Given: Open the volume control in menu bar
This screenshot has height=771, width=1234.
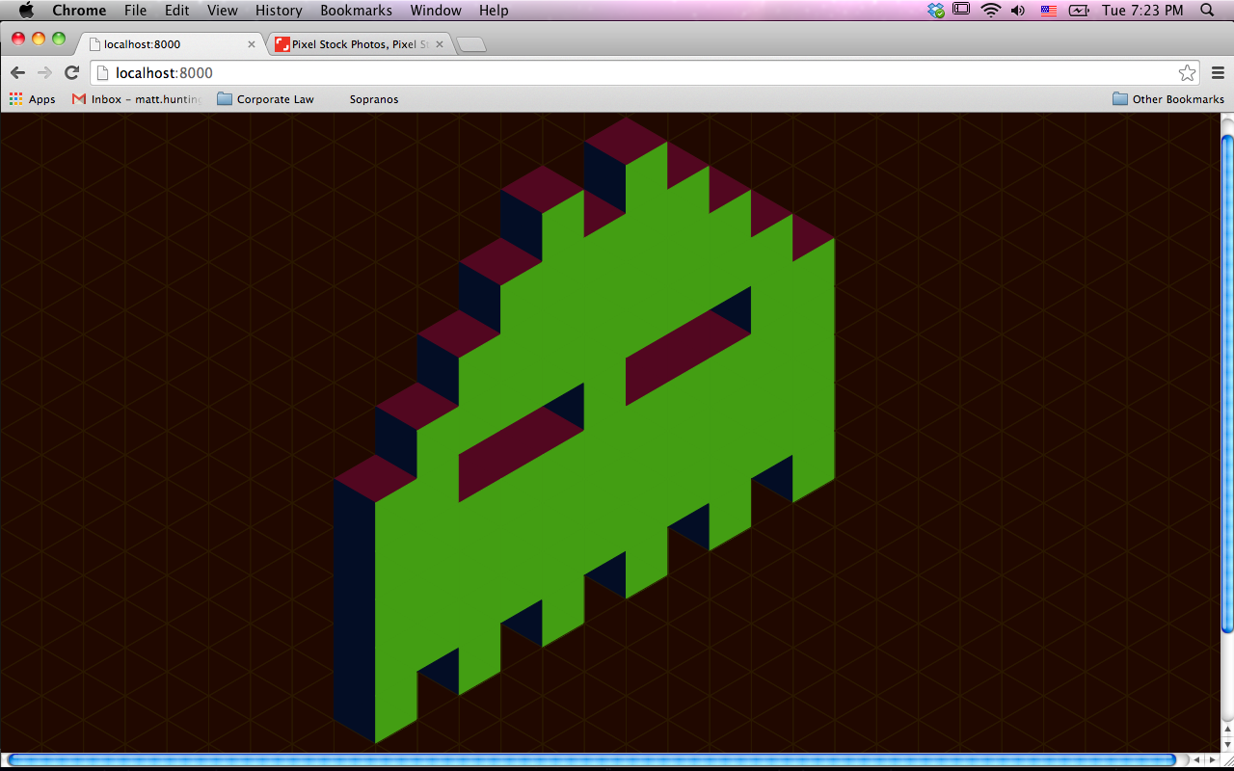Looking at the screenshot, I should 1018,11.
